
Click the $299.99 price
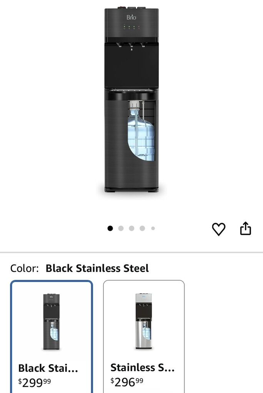(35, 382)
